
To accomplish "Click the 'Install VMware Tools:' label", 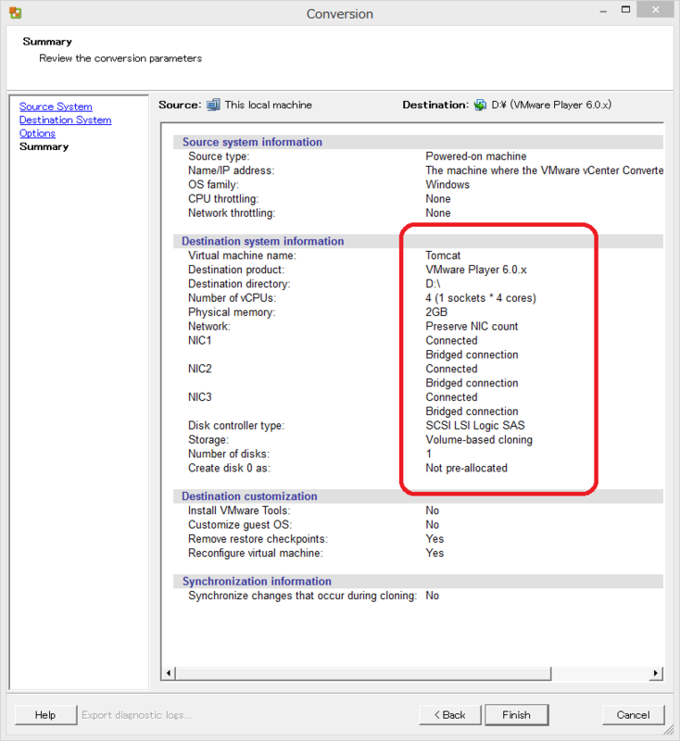I will click(239, 510).
